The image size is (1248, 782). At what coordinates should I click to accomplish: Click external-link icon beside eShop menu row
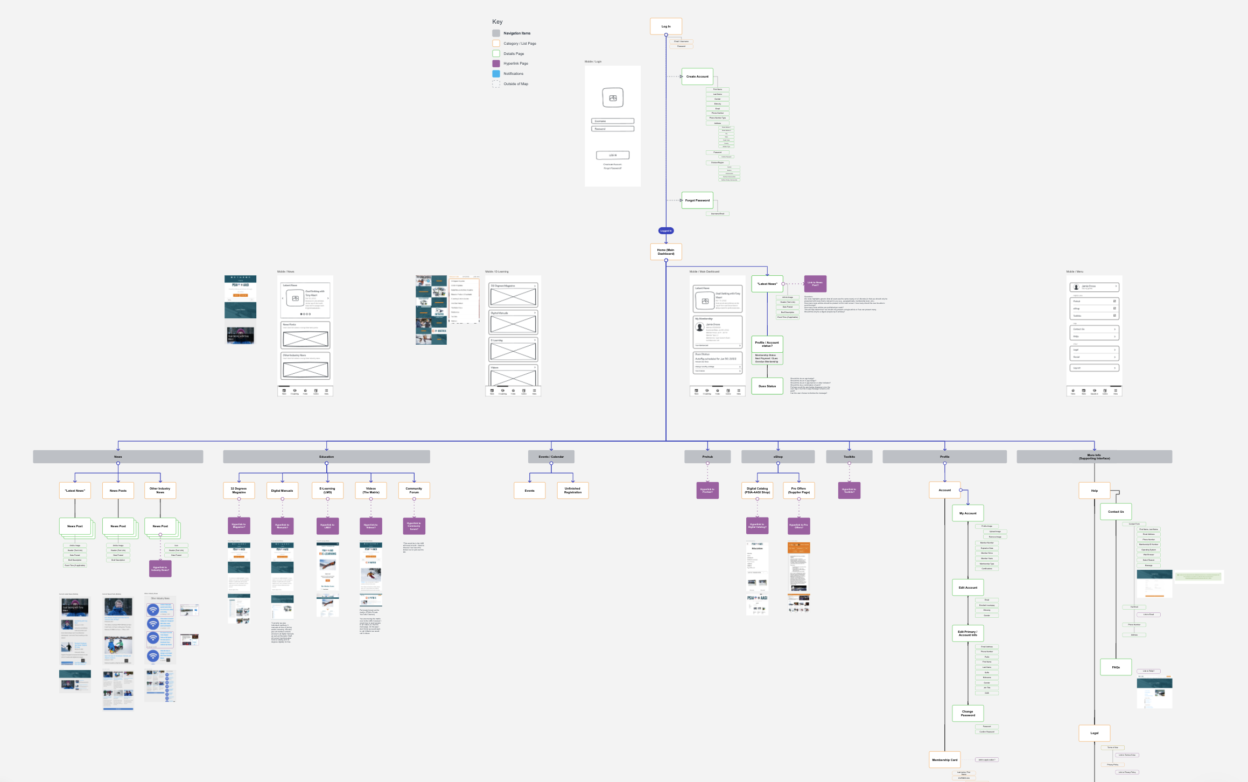coord(1114,309)
